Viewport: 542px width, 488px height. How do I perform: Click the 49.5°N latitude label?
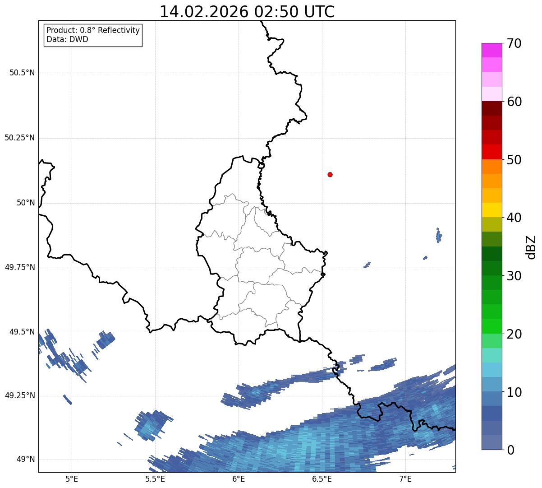point(22,332)
